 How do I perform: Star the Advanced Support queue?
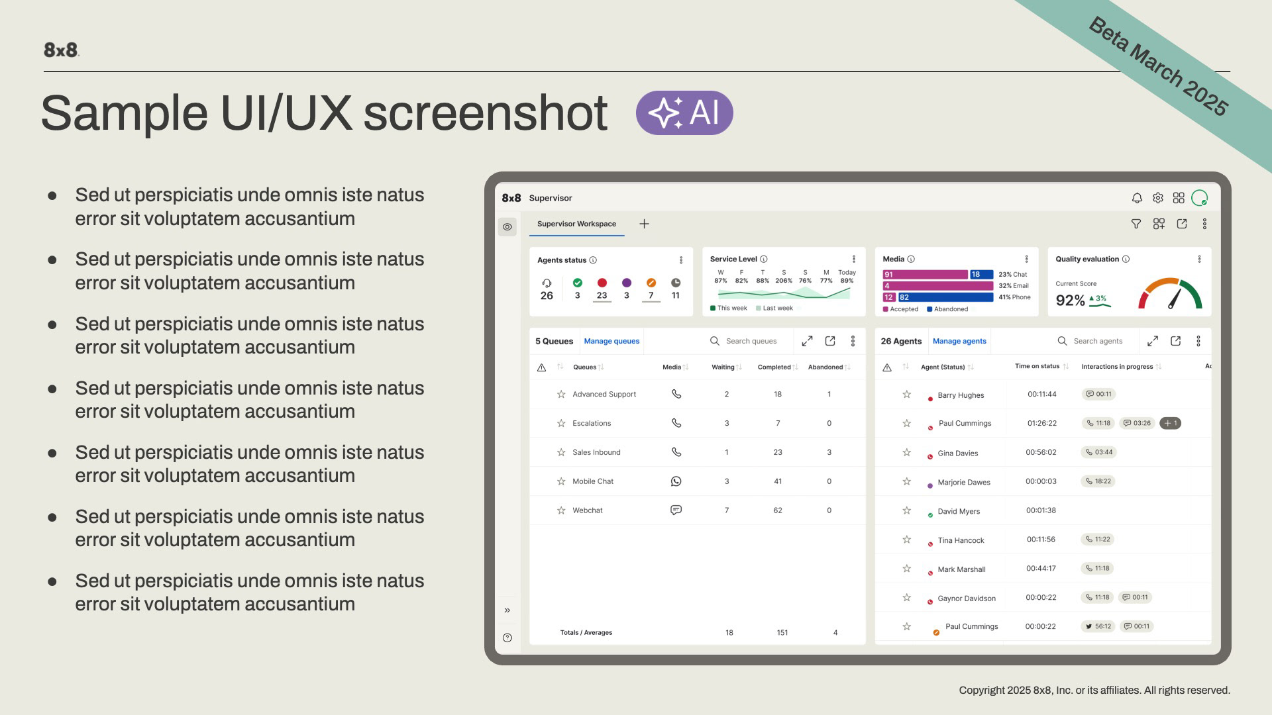(561, 394)
